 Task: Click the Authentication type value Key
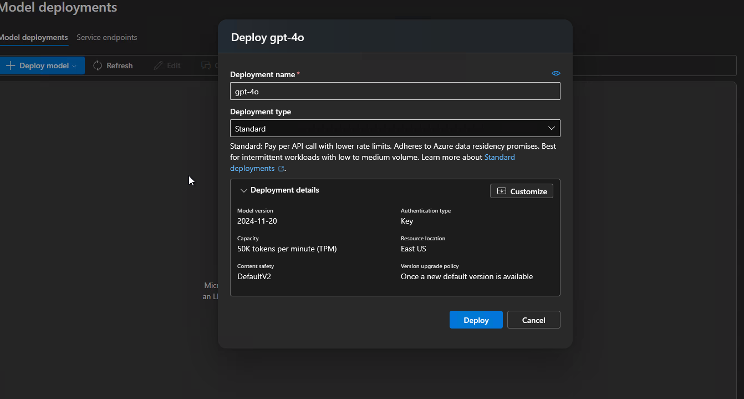407,221
